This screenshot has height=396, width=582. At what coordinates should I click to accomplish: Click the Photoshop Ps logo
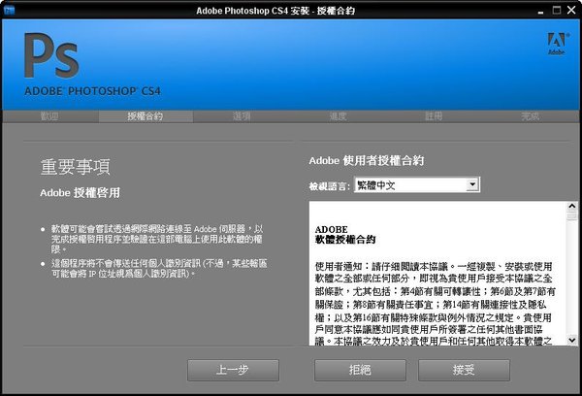[51, 55]
